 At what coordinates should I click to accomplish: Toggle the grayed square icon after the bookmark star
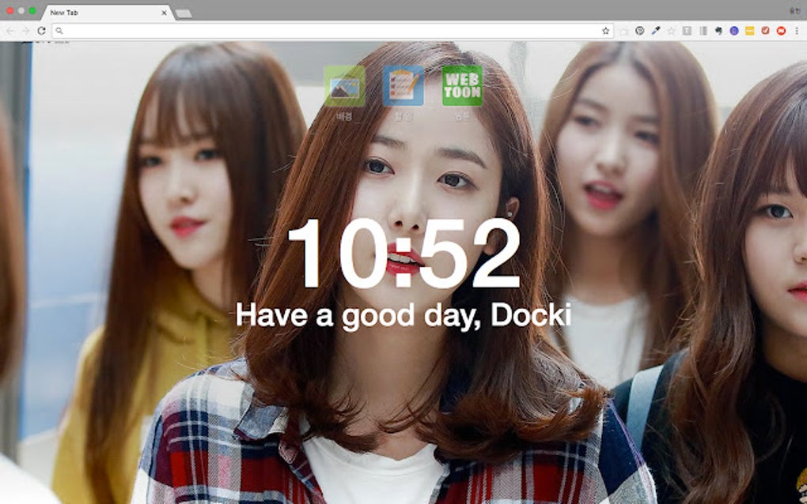[x=686, y=32]
